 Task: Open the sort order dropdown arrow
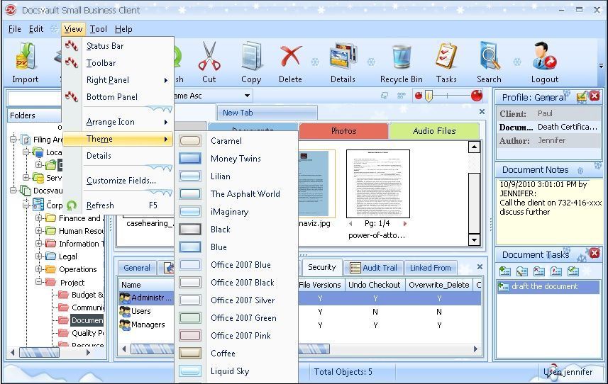click(247, 96)
